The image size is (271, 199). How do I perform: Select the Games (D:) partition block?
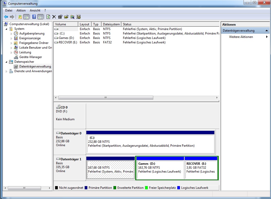[160, 168]
